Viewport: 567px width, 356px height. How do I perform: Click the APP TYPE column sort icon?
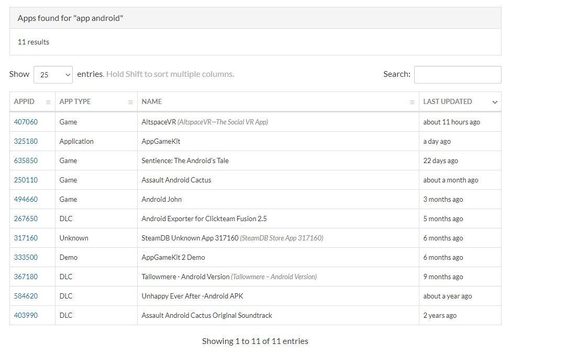pyautogui.click(x=130, y=102)
